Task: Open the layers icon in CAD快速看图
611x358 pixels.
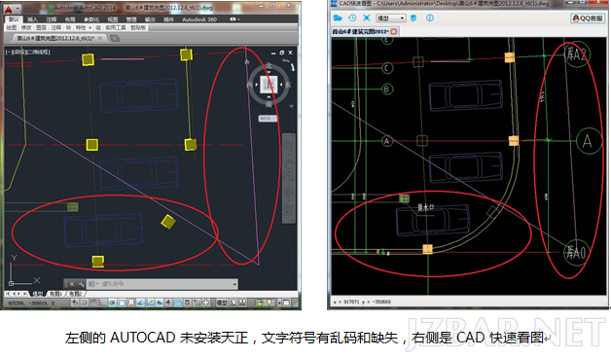Action: [x=413, y=18]
